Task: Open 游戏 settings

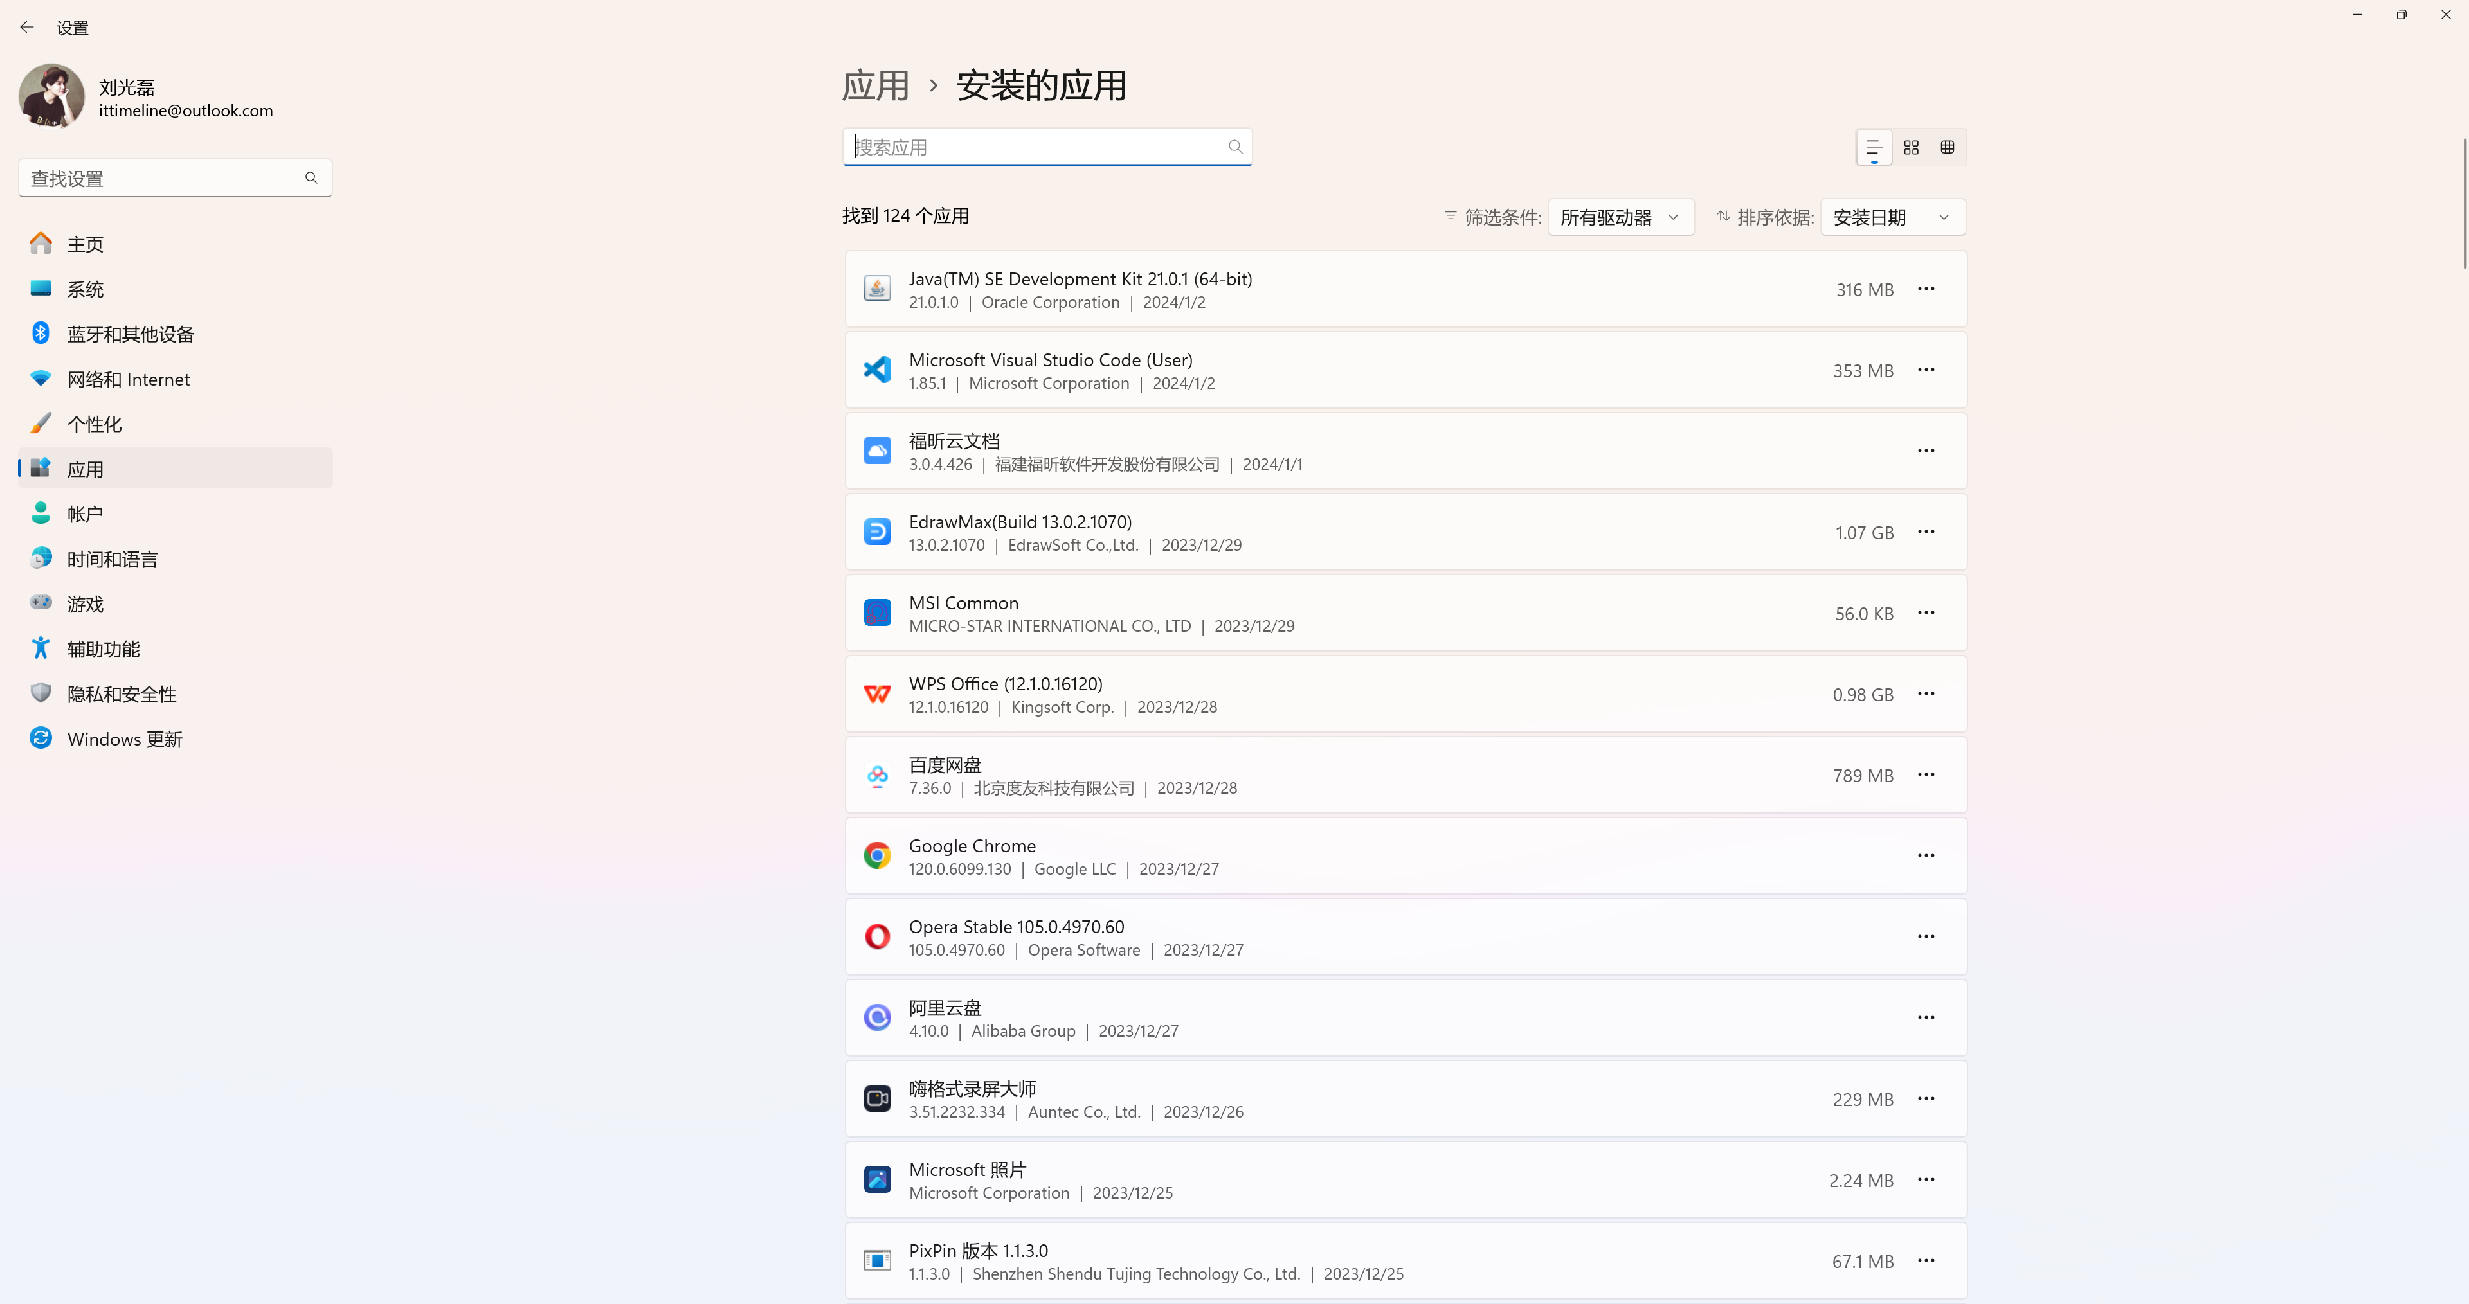Action: click(x=176, y=603)
